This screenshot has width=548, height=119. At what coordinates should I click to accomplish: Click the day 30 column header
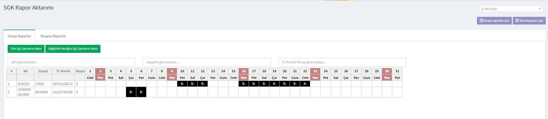(387, 71)
